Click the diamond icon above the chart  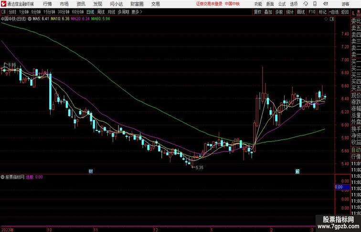[326, 19]
